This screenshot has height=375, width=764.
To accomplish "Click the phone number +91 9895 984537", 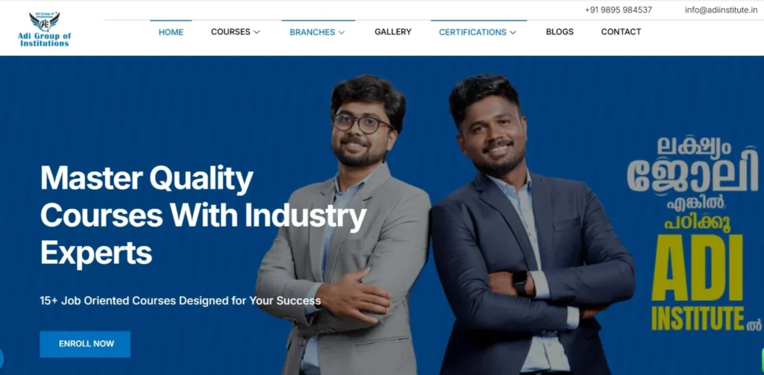I will (x=619, y=10).
